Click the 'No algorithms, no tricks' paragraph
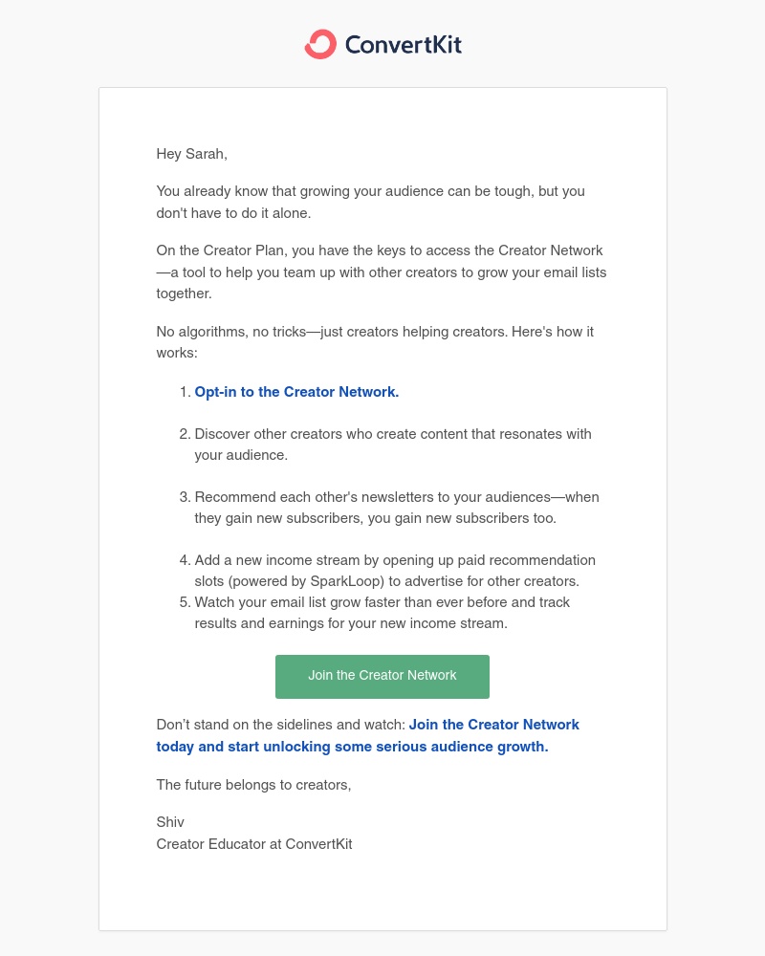The width and height of the screenshot is (765, 956). point(375,342)
